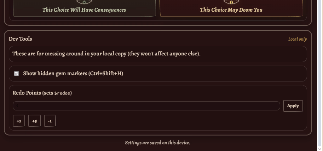Click the local copy description text
The height and width of the screenshot is (151, 323).
(x=106, y=54)
